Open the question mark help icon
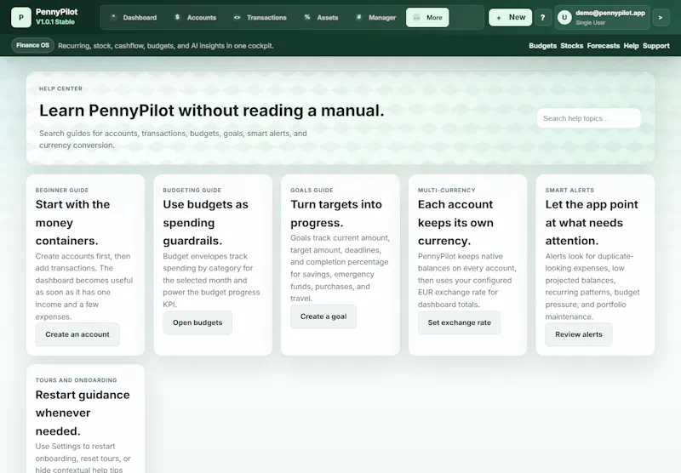This screenshot has width=681, height=473. [x=543, y=17]
